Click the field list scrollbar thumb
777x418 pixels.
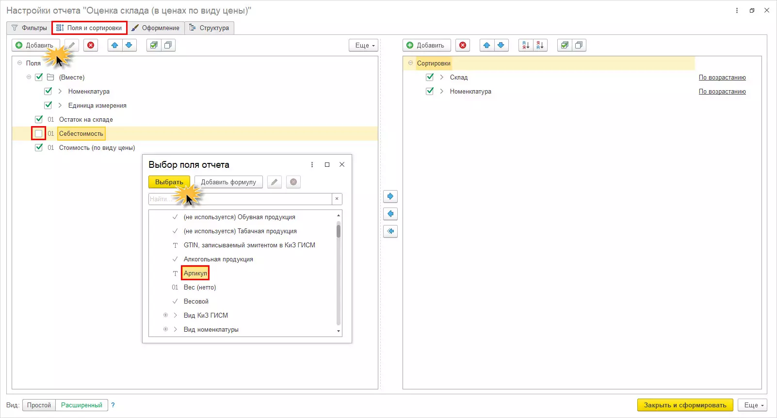339,231
